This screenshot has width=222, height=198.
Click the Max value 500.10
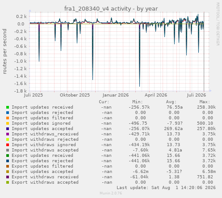[x=205, y=123]
